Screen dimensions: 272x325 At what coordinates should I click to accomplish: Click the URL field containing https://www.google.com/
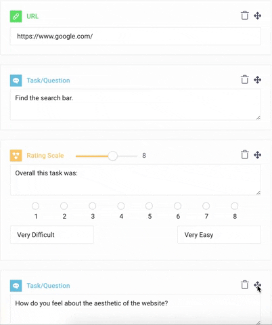coord(135,37)
